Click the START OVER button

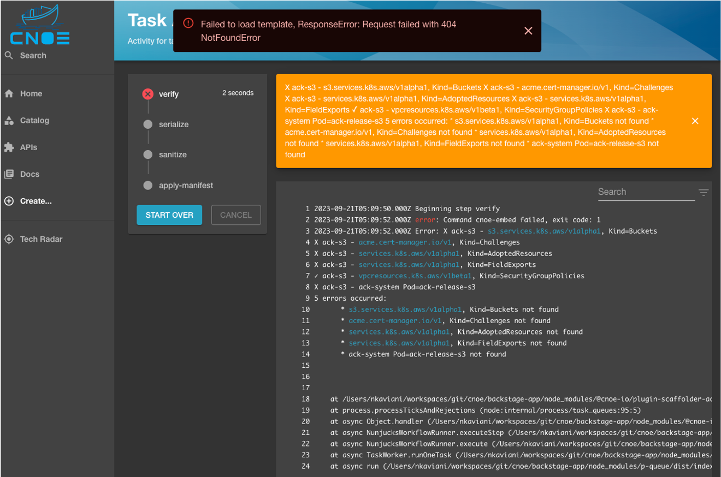(169, 215)
